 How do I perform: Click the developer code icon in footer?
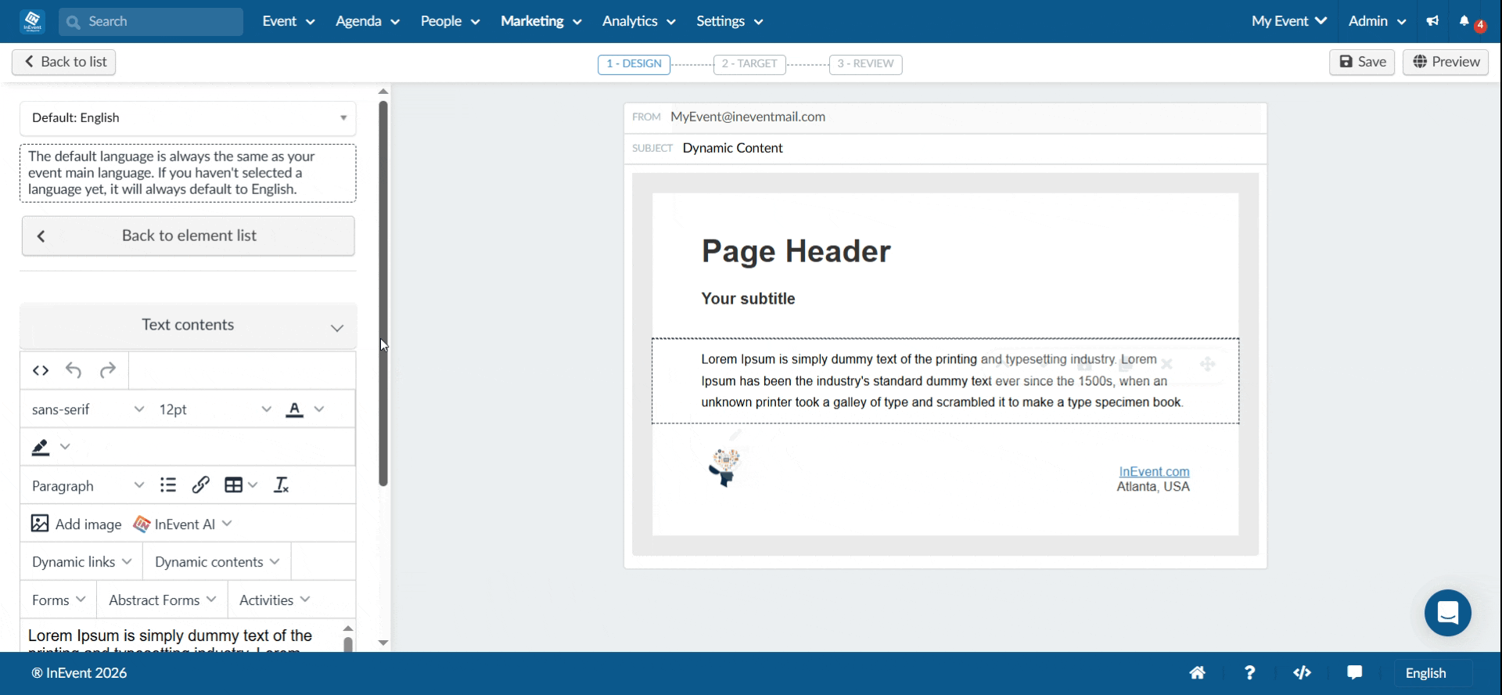click(1302, 673)
